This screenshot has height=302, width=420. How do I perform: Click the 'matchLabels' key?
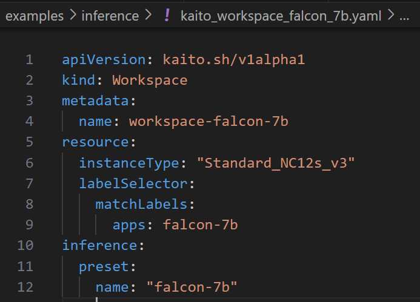point(141,204)
